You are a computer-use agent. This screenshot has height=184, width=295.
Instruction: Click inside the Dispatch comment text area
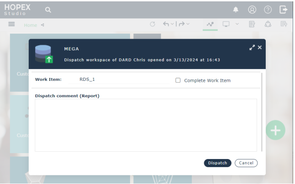click(146, 125)
